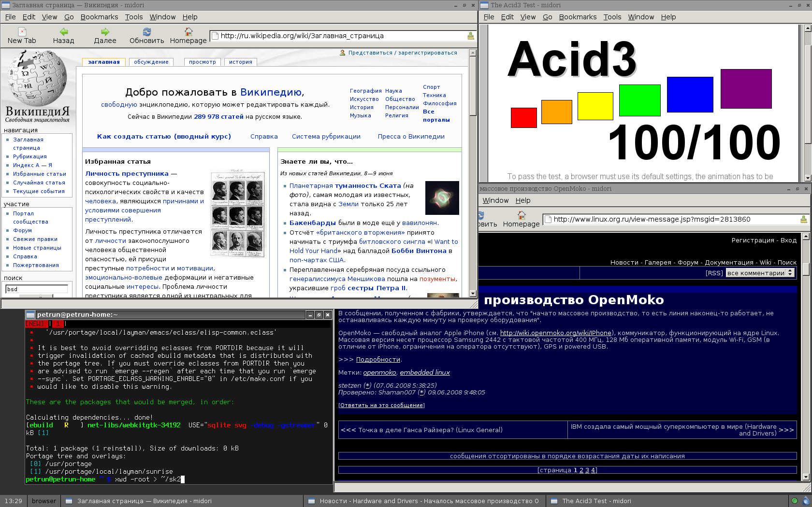Click the purple Acid3 square
812x507 pixels.
pos(746,88)
